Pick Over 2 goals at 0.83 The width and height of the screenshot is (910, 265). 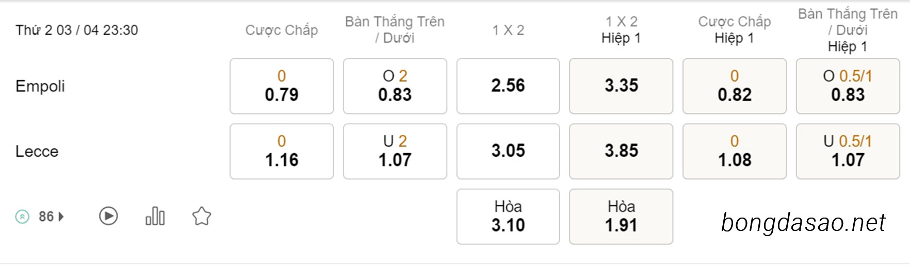[x=395, y=86]
